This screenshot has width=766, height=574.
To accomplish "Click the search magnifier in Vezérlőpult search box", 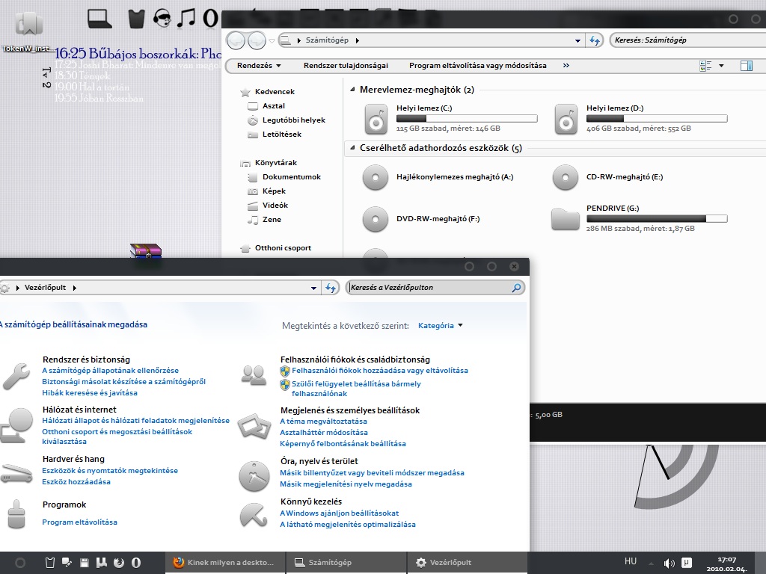I will click(516, 288).
